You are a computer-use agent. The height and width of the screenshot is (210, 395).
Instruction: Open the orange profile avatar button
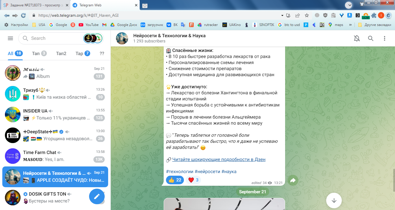tap(381, 16)
